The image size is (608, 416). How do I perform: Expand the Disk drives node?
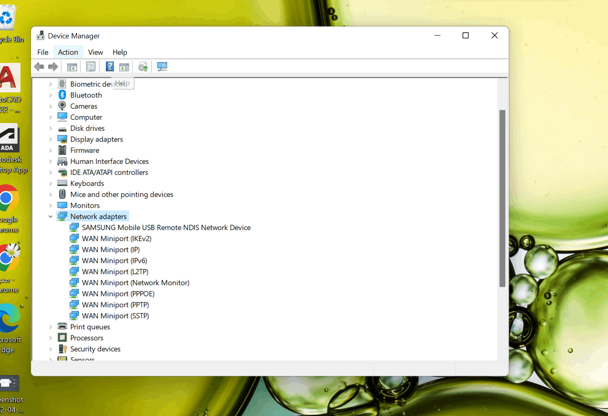coord(51,128)
